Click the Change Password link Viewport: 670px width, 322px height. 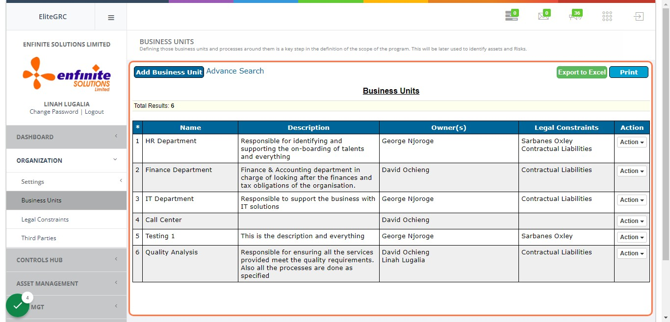pos(54,112)
